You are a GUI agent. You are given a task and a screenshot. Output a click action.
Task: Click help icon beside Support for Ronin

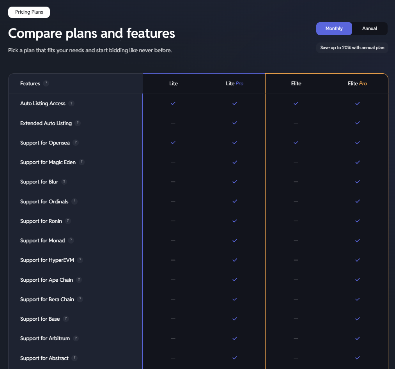(68, 221)
